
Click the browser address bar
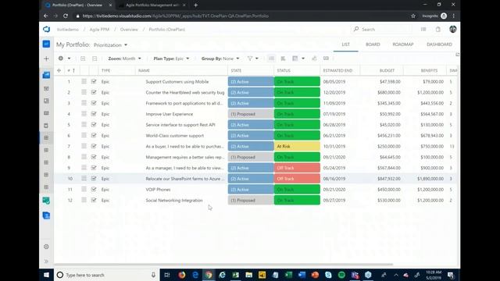click(x=242, y=16)
